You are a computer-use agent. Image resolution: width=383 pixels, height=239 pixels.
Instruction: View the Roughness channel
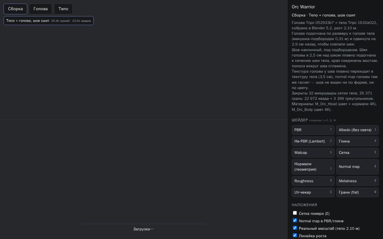pyautogui.click(x=313, y=181)
